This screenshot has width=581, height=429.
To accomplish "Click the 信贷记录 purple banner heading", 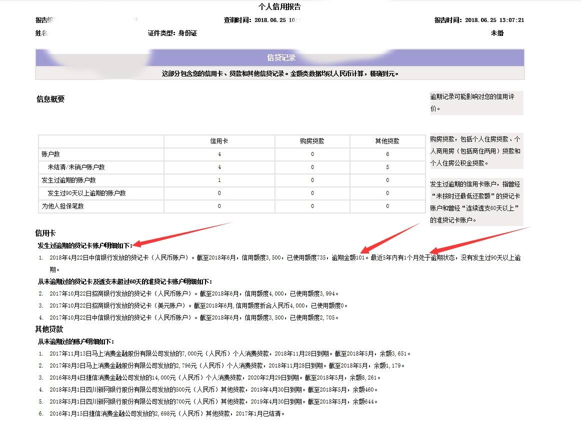I will click(281, 57).
